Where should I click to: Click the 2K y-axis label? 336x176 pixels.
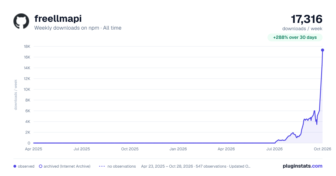[28, 132]
